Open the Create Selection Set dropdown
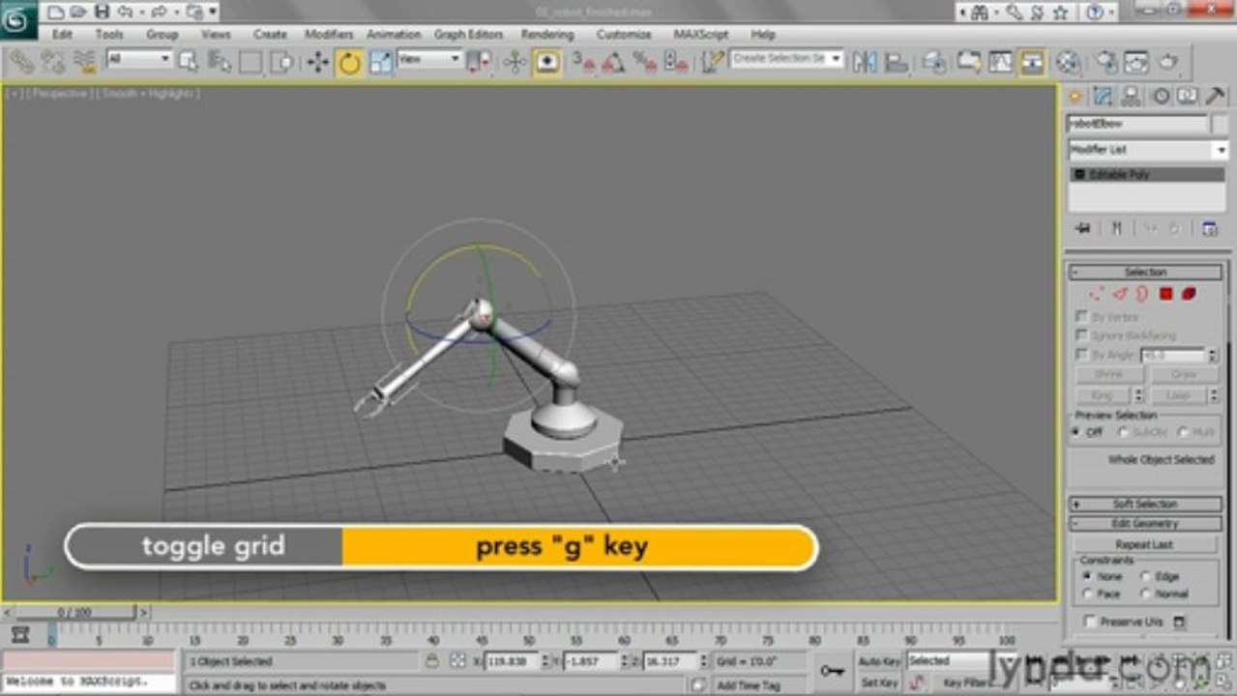The width and height of the screenshot is (1237, 696). (x=786, y=59)
